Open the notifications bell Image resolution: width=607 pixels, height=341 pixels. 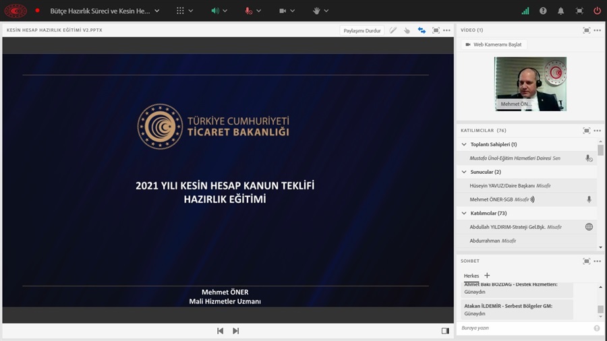(560, 11)
